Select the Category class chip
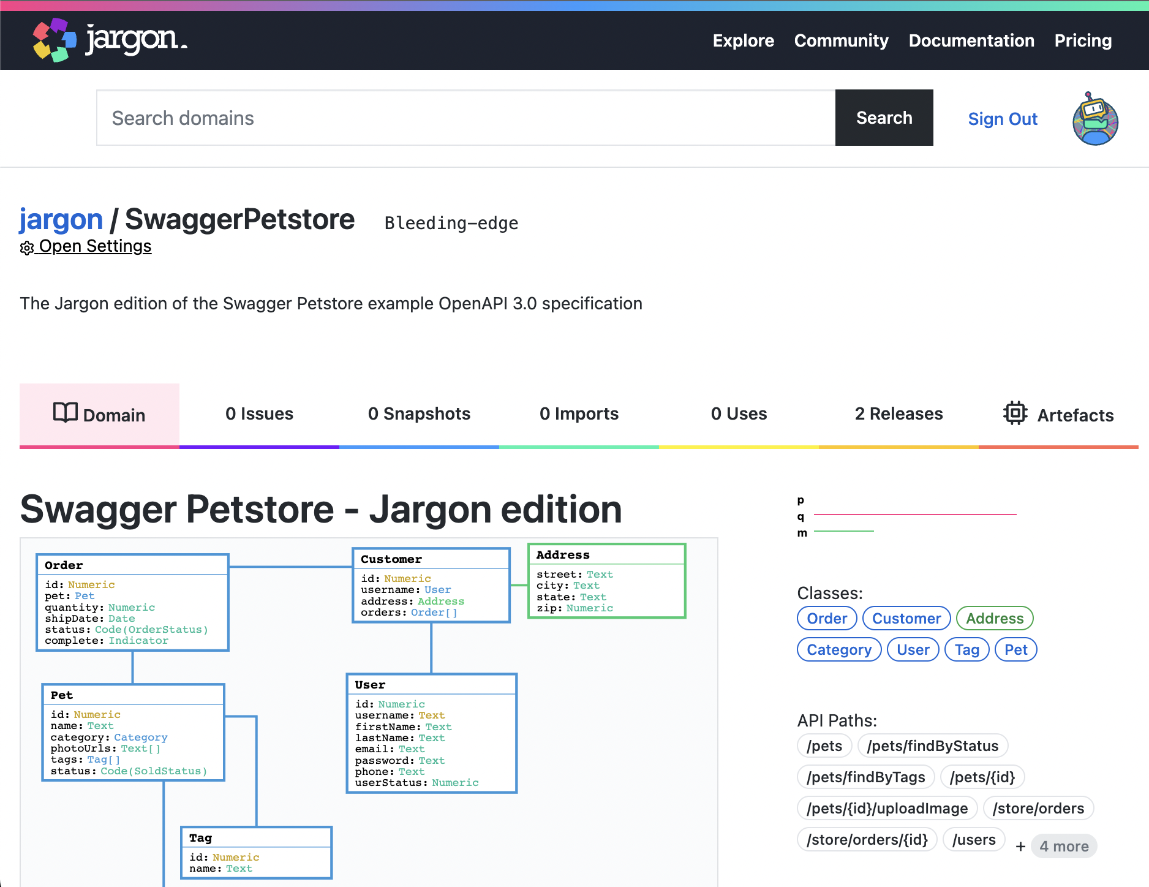Viewport: 1149px width, 887px height. point(839,649)
